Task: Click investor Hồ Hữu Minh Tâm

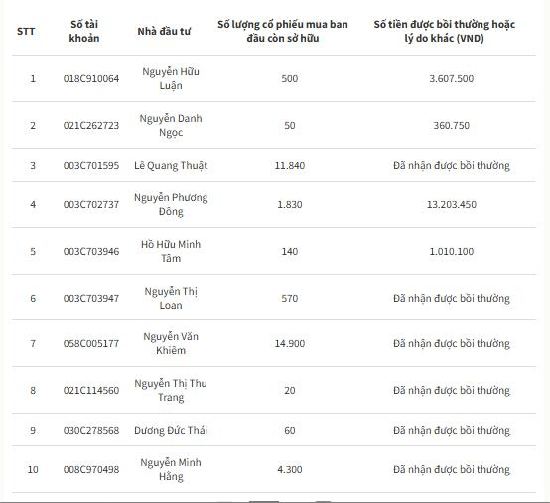Action: [x=171, y=251]
